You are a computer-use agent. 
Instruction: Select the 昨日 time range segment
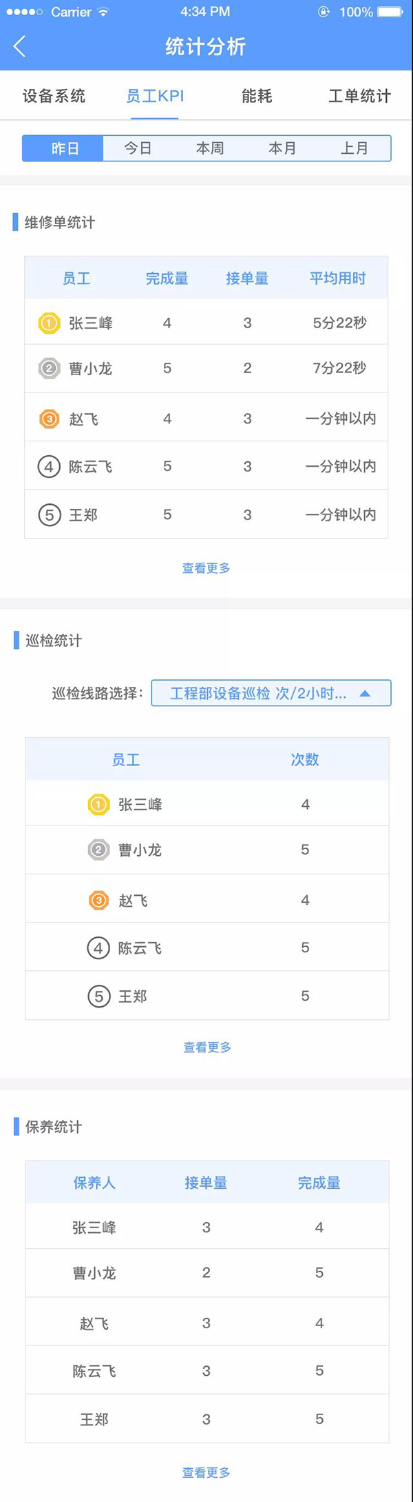point(63,148)
